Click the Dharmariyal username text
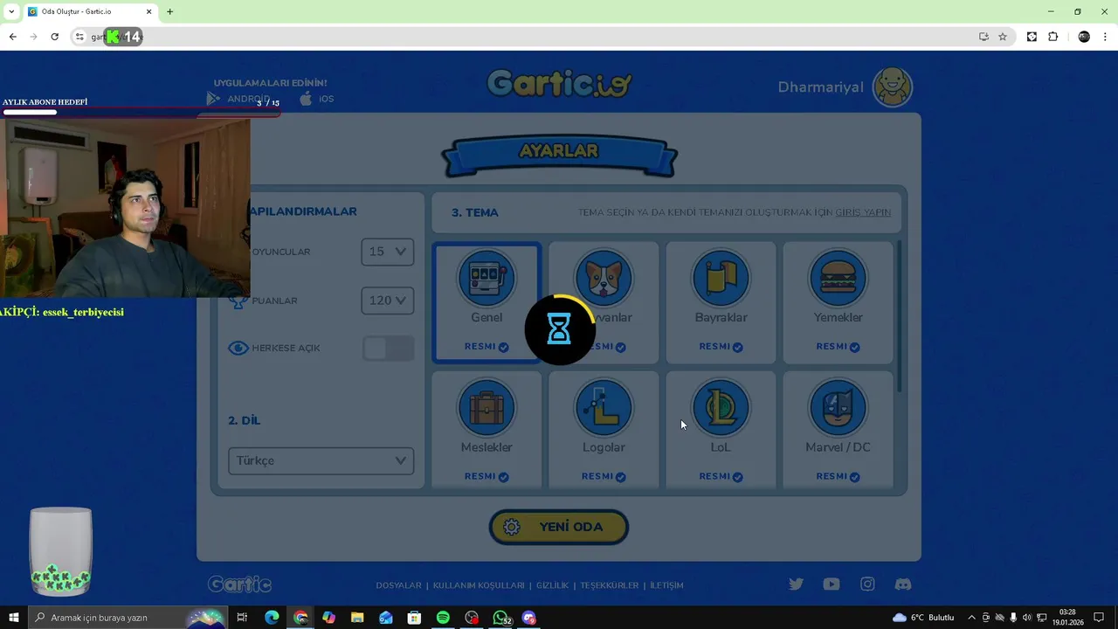 [x=821, y=86]
